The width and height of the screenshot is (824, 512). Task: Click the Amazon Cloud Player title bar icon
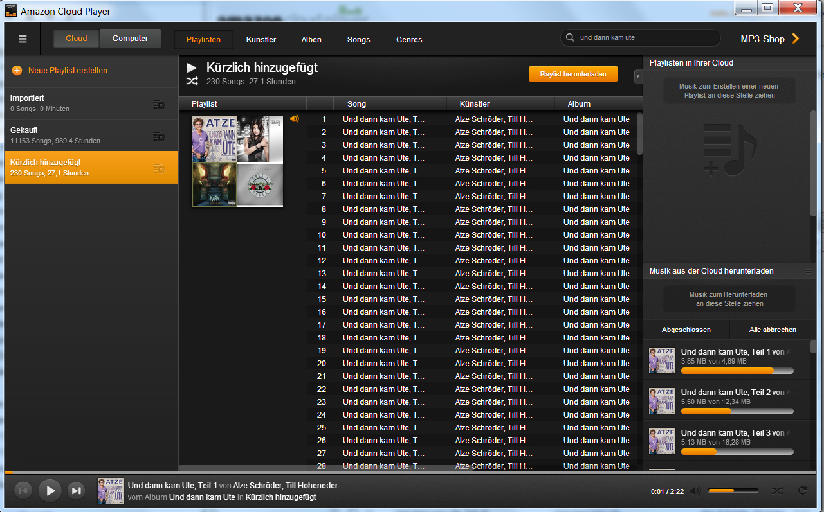[10, 12]
